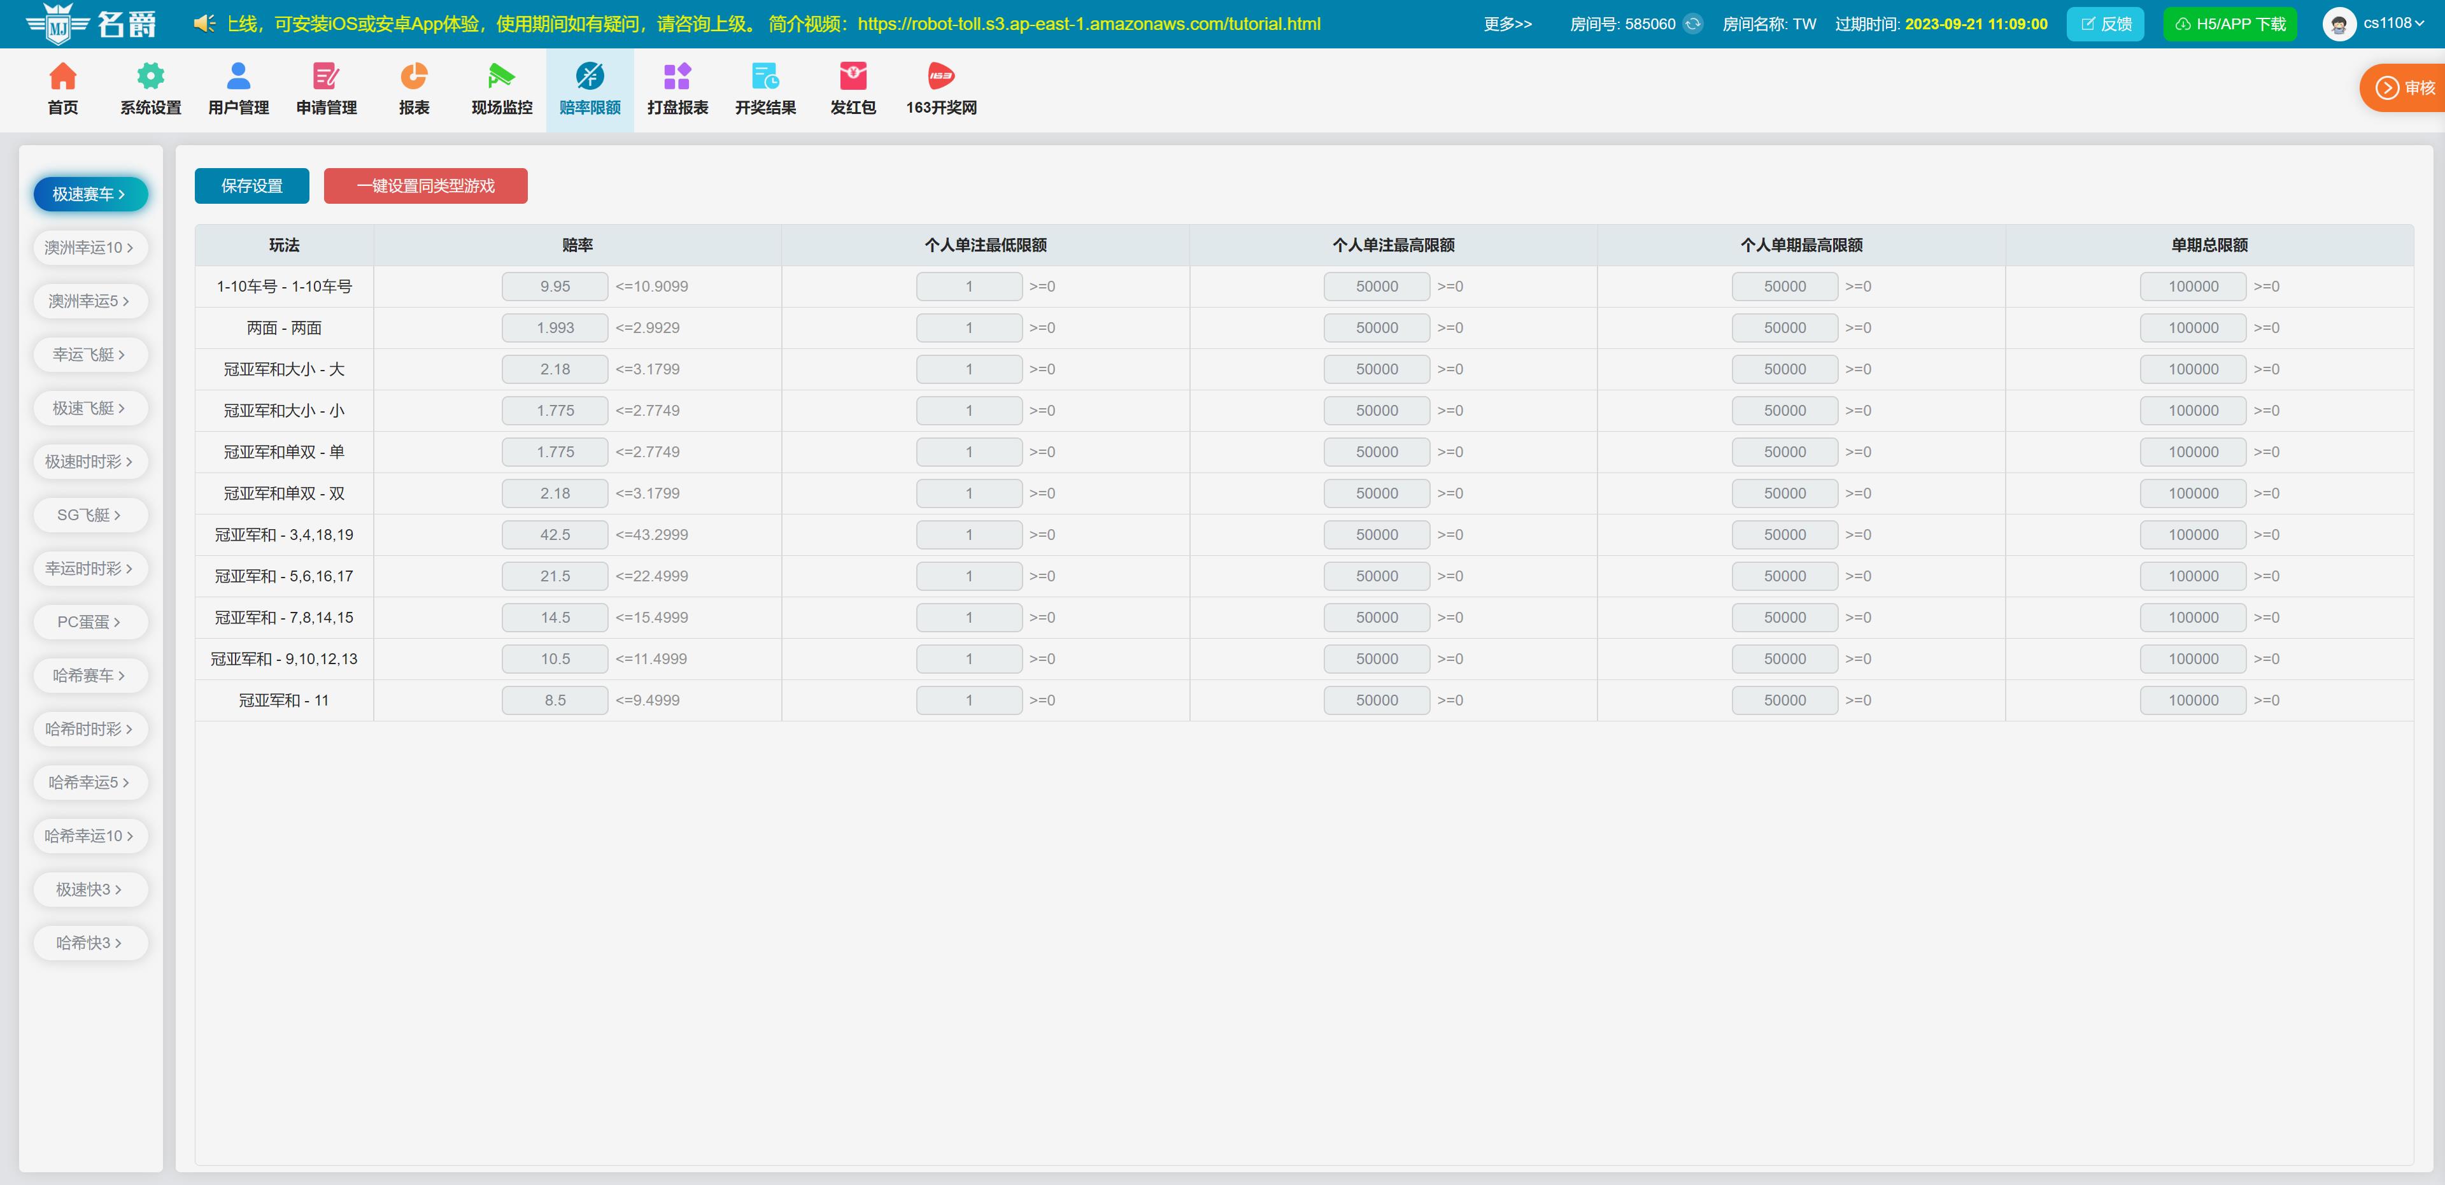The image size is (2445, 1185).
Task: Click the H5/APP 下载 green button
Action: 2230,24
